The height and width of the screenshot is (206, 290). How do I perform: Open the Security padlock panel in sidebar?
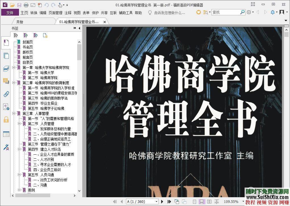point(6,120)
